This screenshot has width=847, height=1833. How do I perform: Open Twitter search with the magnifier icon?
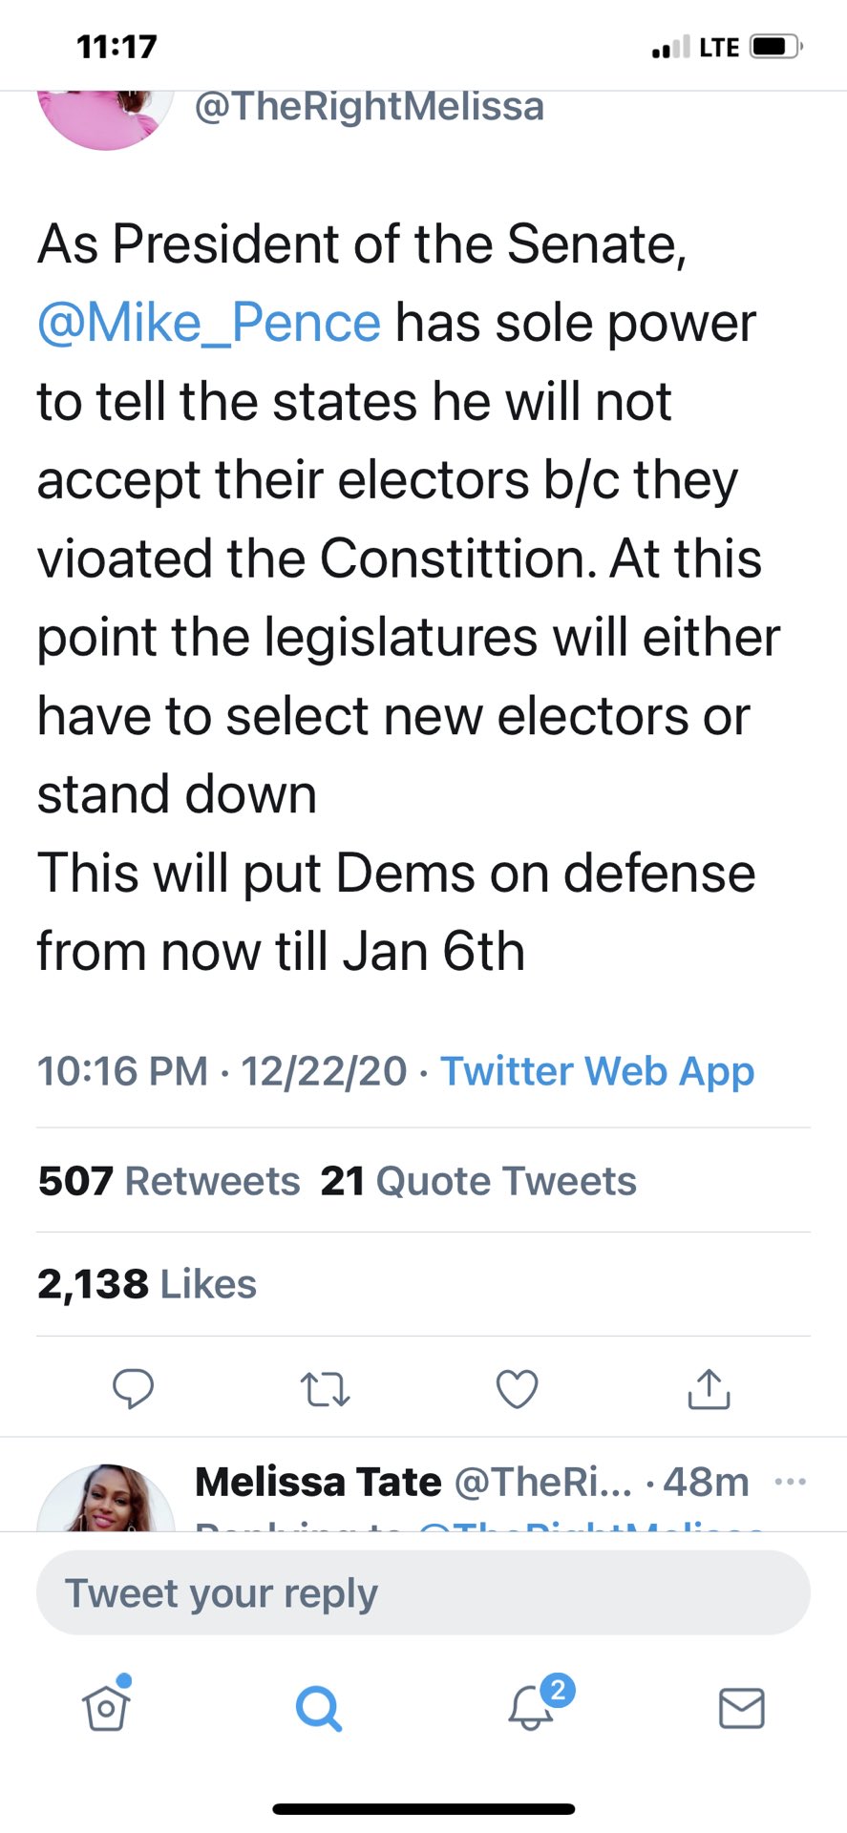point(319,1709)
